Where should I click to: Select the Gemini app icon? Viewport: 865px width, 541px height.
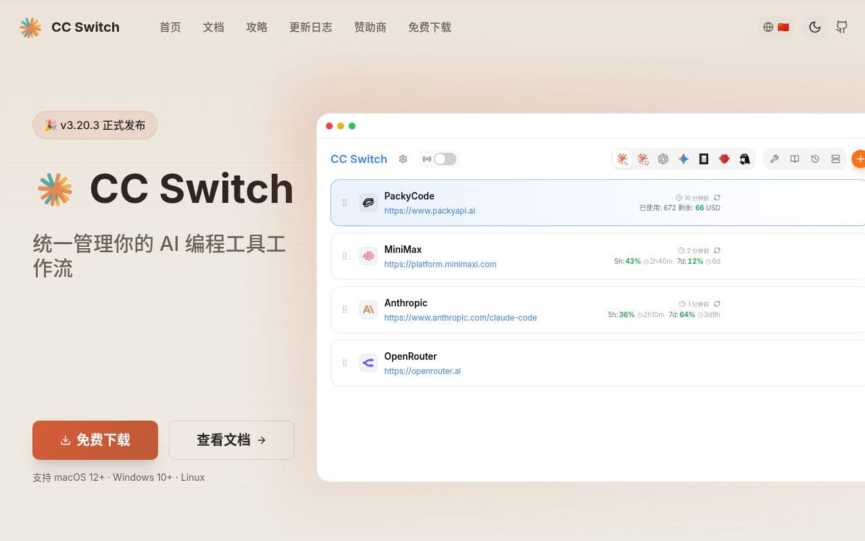(683, 159)
